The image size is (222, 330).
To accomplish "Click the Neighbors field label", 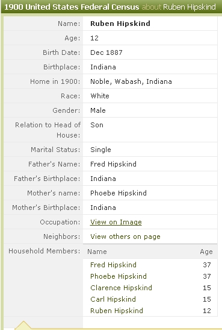I will tap(62, 236).
